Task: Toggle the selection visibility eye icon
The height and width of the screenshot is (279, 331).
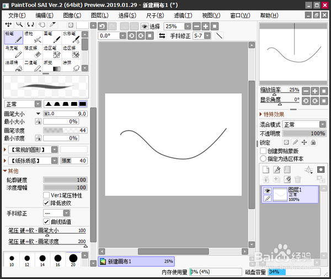Action: [145, 26]
